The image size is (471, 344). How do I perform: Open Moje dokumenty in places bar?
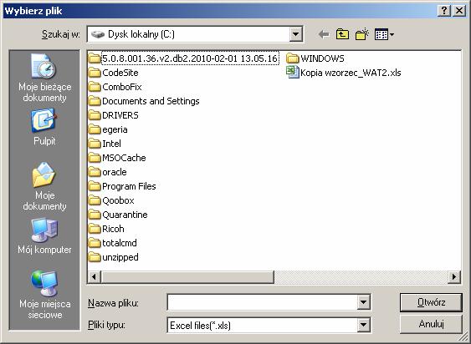tap(44, 186)
